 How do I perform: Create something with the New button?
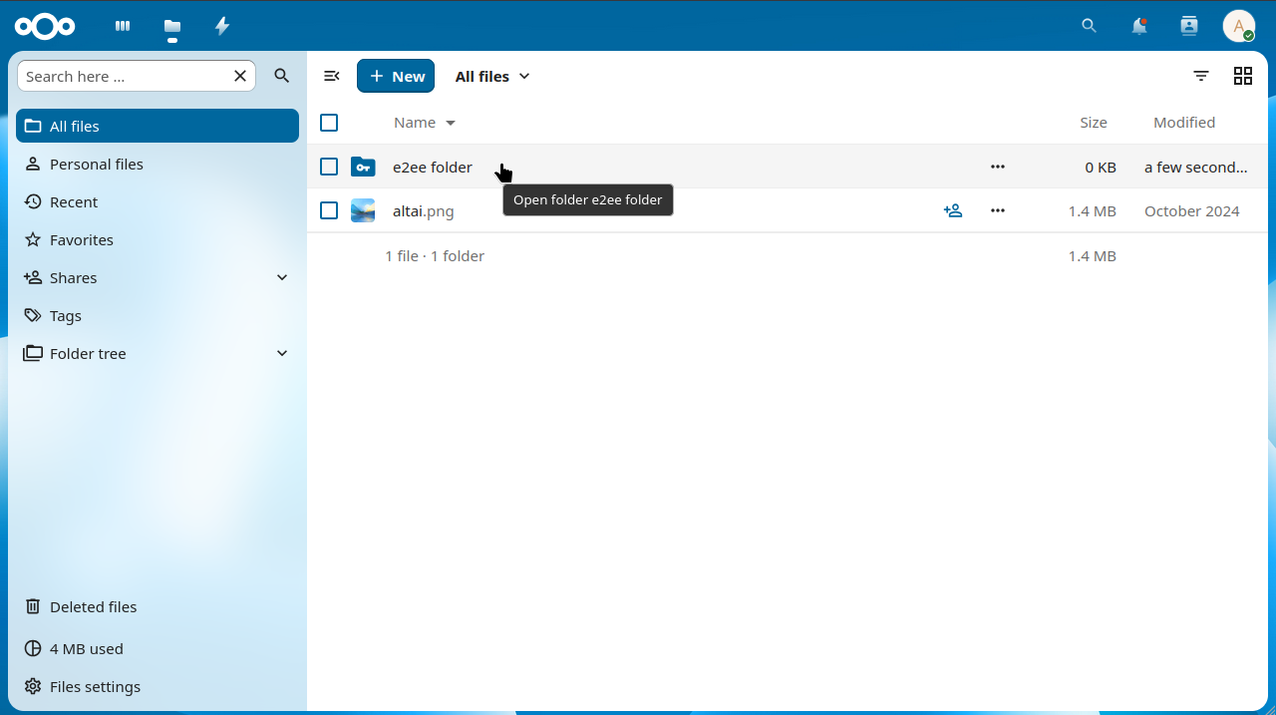[395, 76]
